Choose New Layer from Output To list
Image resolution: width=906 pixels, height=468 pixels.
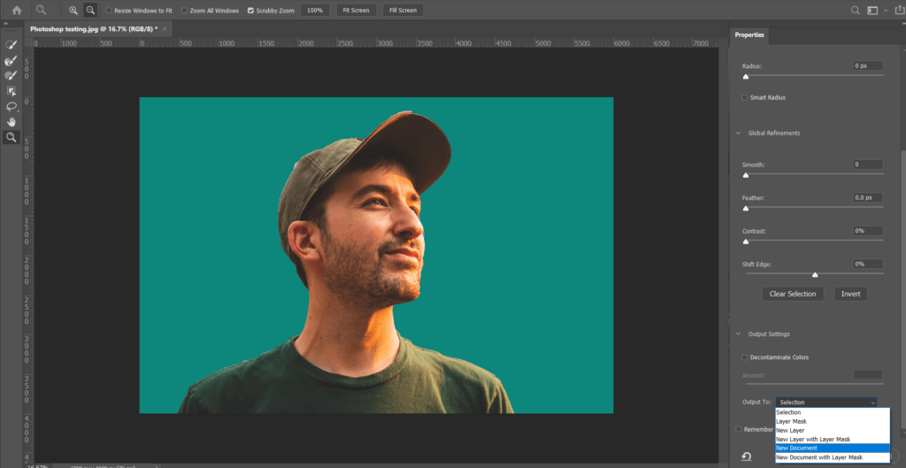[x=833, y=431]
